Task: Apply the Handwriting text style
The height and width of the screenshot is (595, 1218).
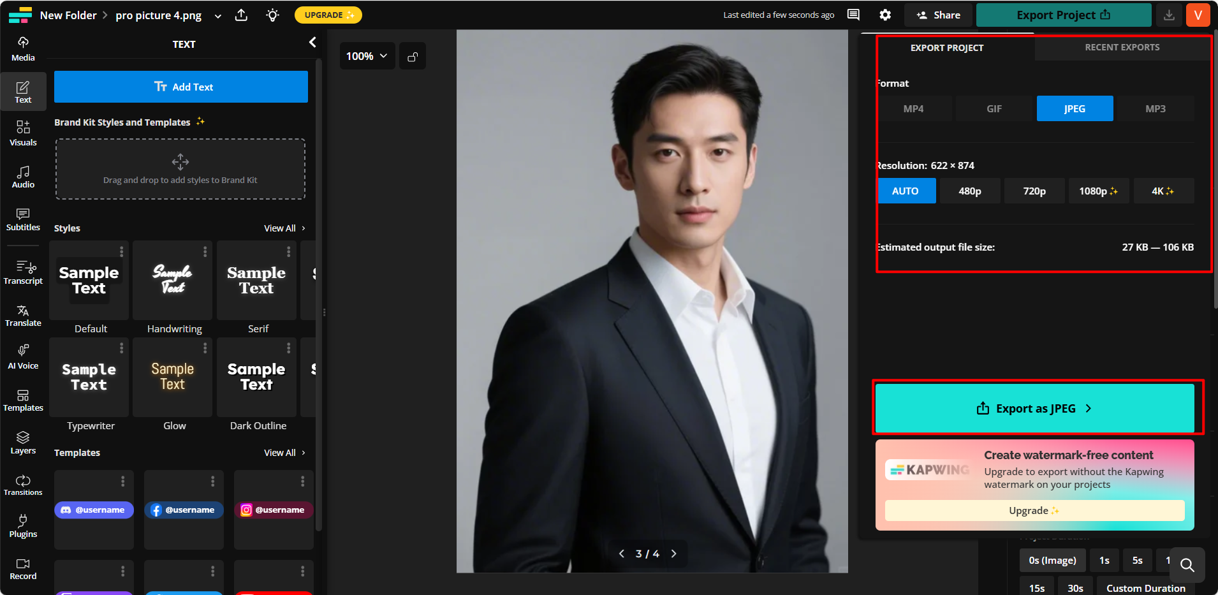Action: 173,280
